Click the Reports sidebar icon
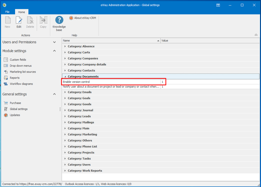 [x=6, y=78]
